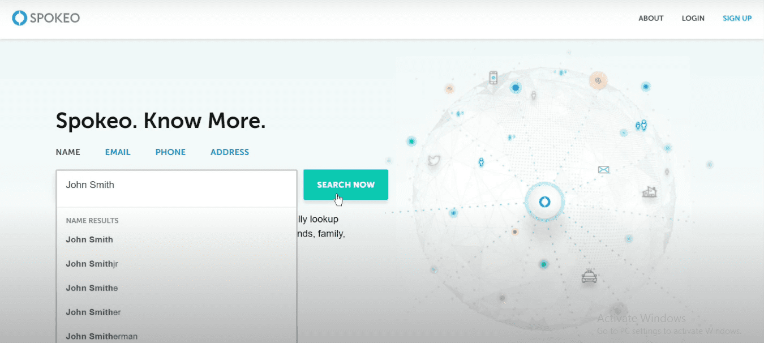This screenshot has height=343, width=764.
Task: Click the taxi car icon on the globe
Action: click(x=589, y=277)
